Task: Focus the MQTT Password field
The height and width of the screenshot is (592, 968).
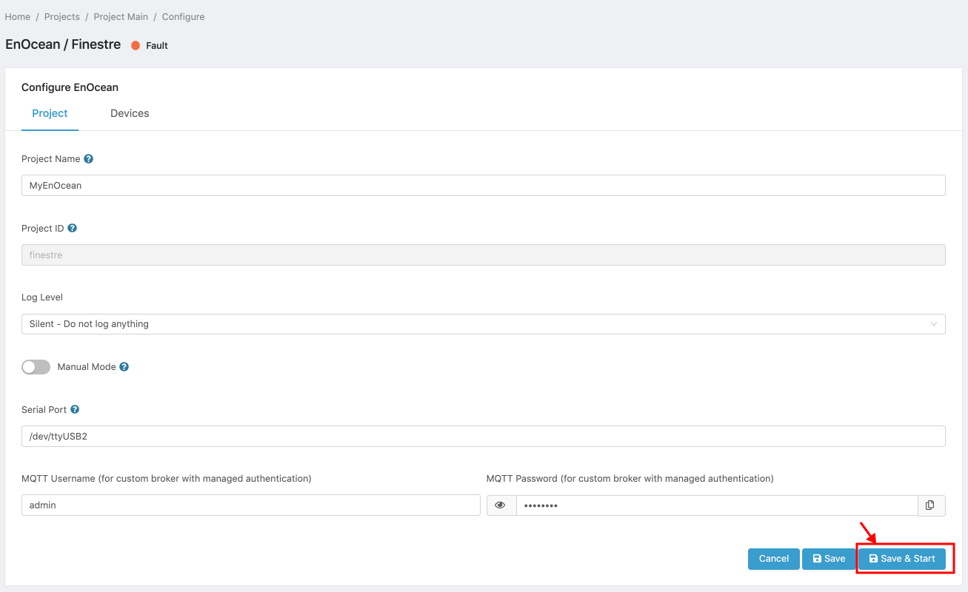Action: pos(717,505)
